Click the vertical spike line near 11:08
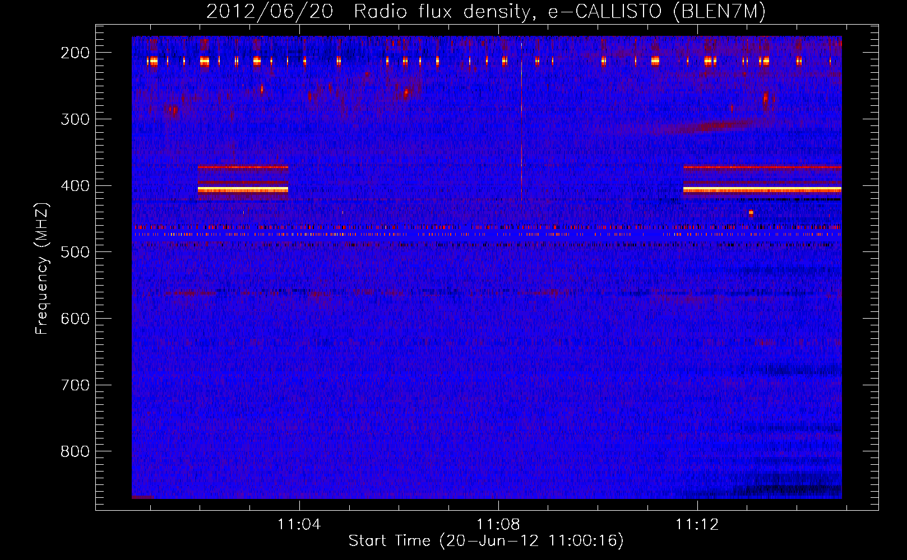Screen dimensions: 907x560 point(521,122)
